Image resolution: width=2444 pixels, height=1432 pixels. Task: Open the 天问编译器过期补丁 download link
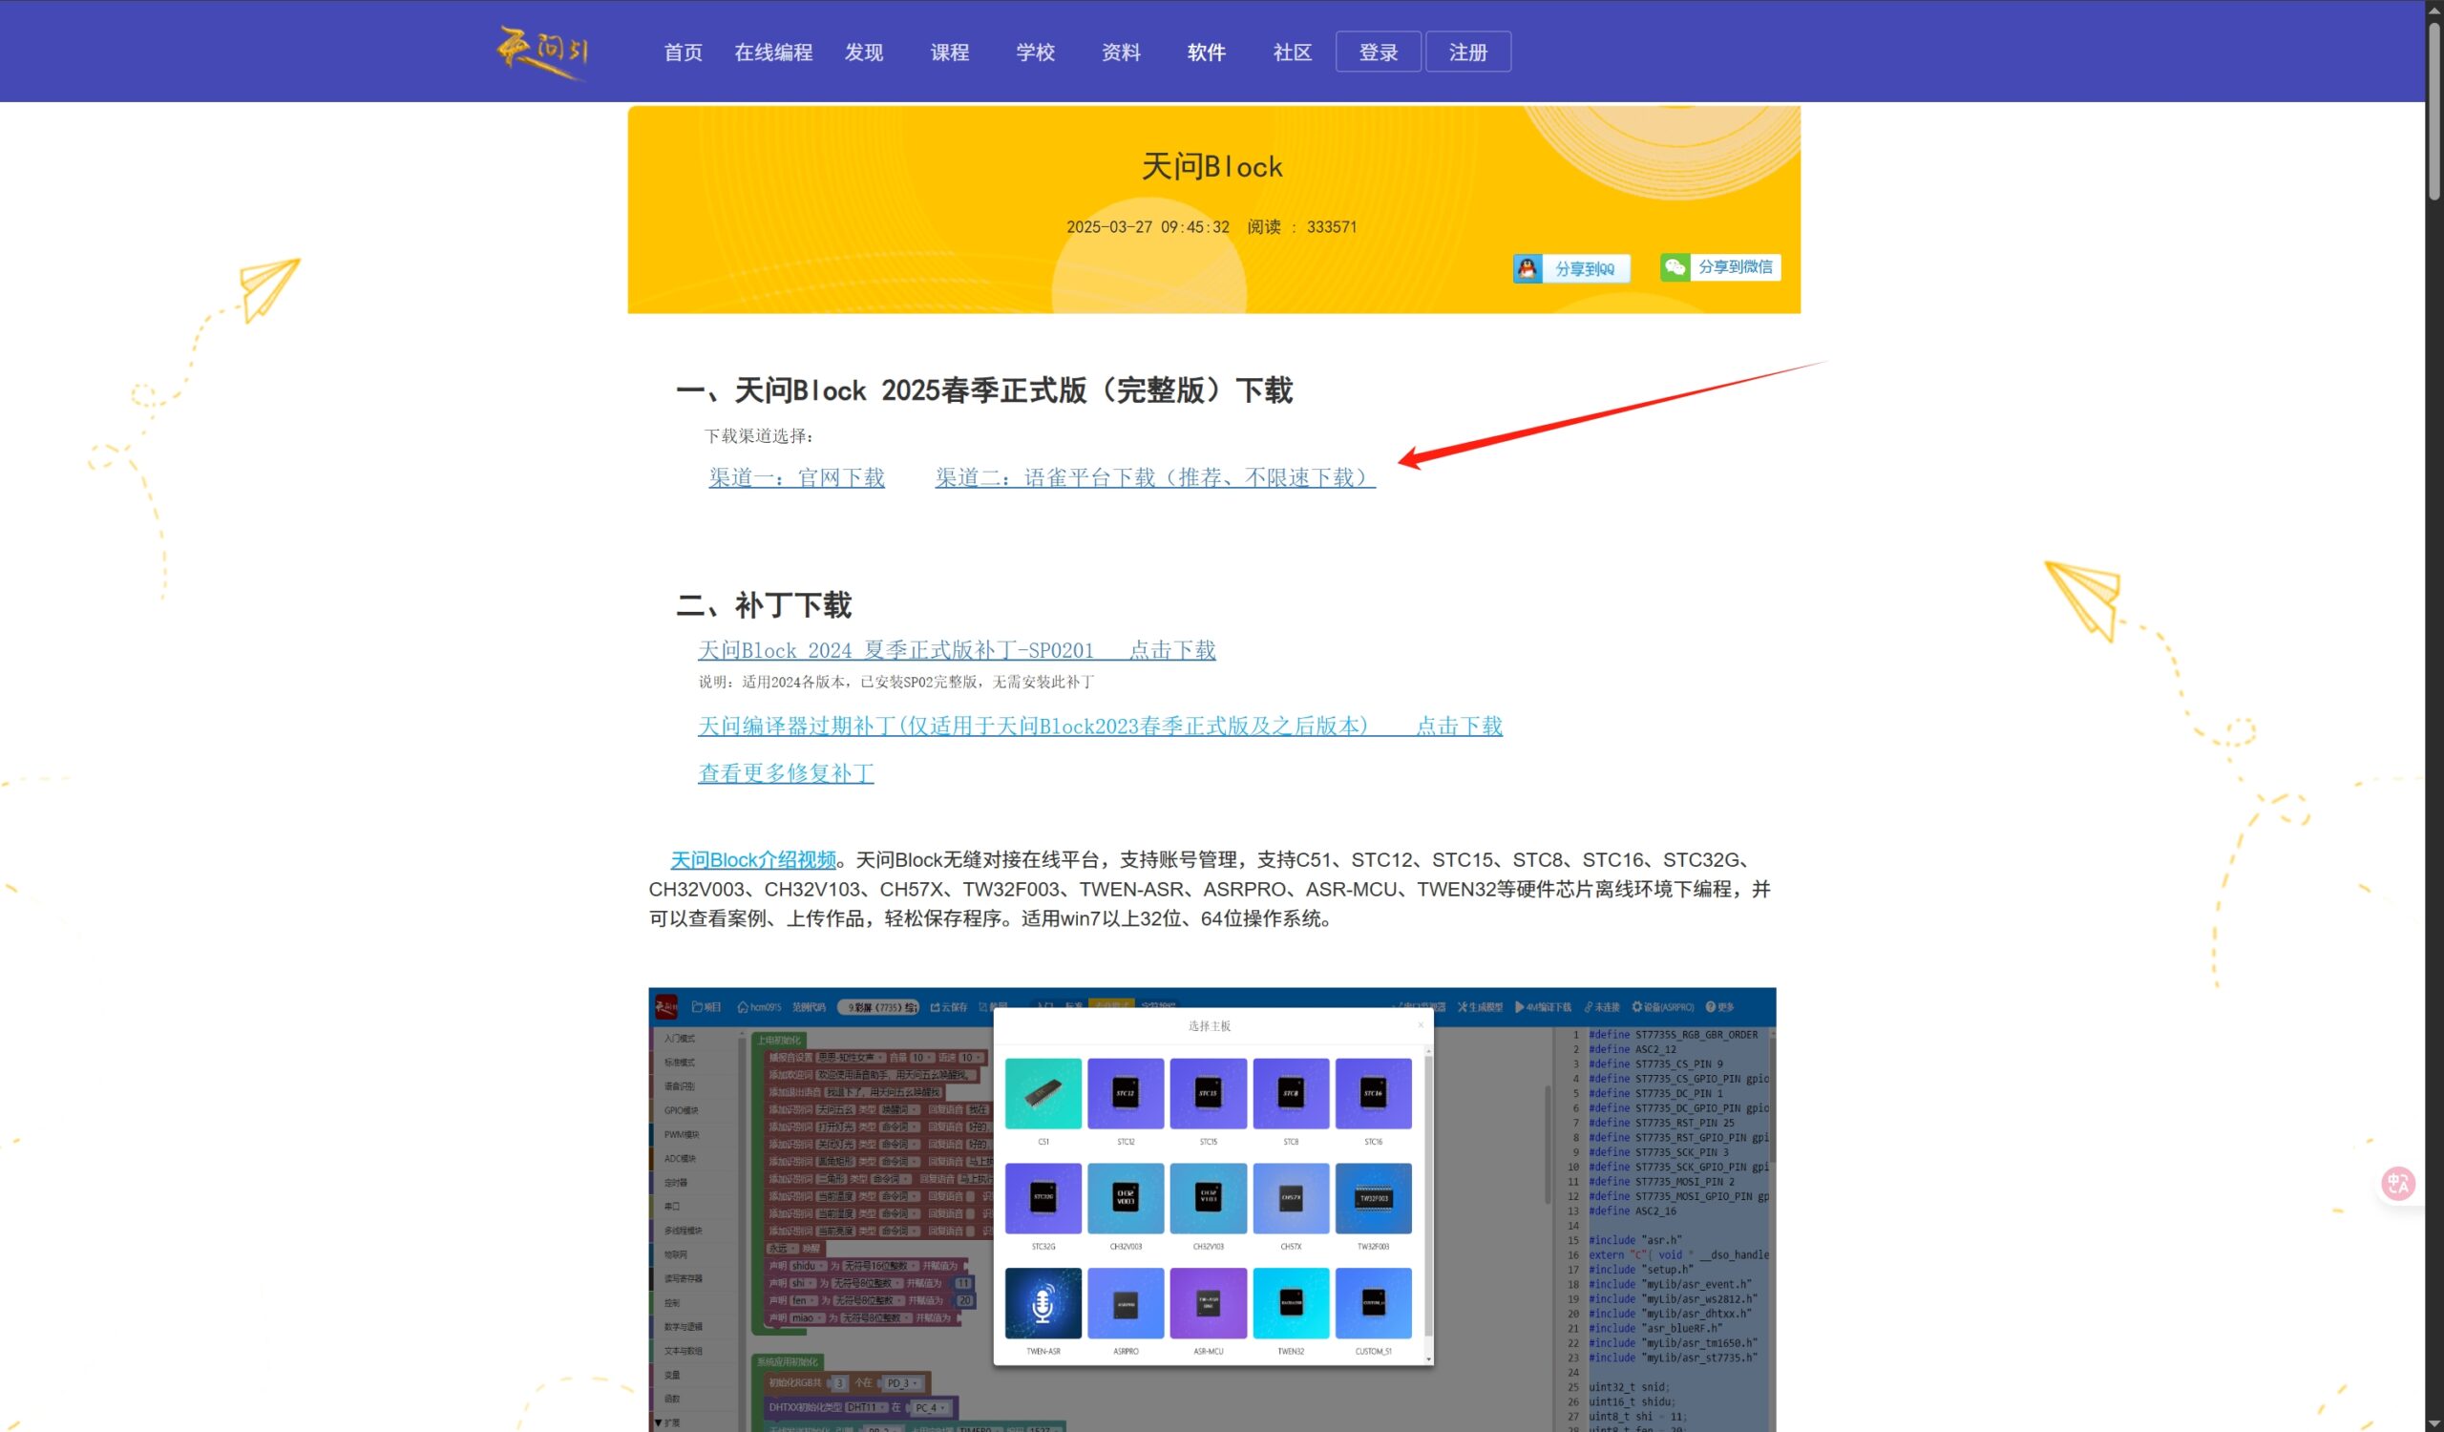click(1100, 726)
